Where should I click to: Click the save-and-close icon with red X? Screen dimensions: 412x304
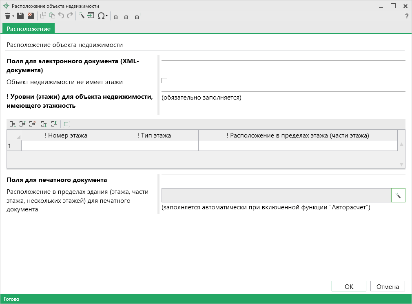tap(31, 16)
